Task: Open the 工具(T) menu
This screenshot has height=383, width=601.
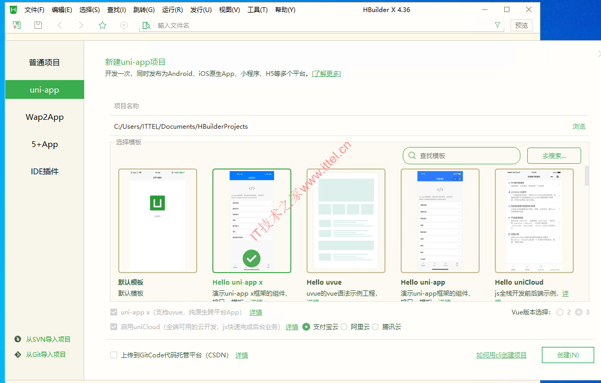Action: pyautogui.click(x=257, y=10)
